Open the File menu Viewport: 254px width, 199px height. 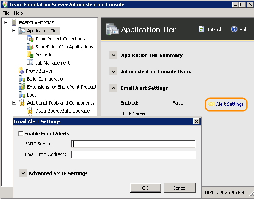click(6, 13)
